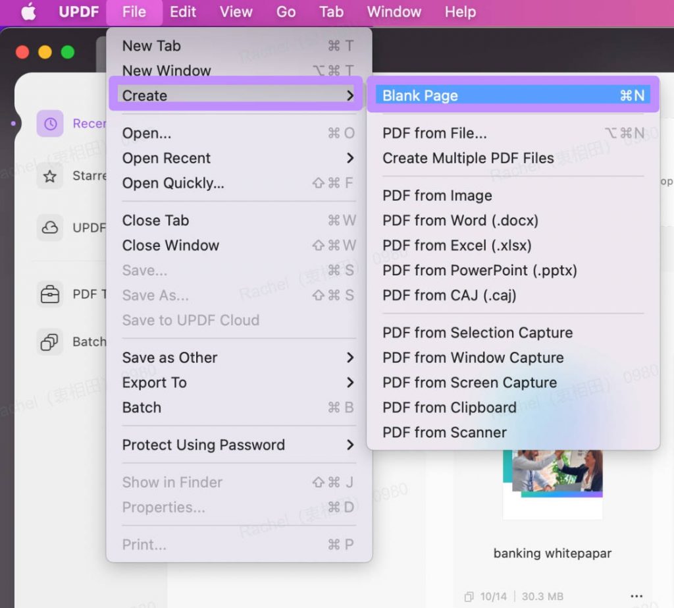Image resolution: width=674 pixels, height=608 pixels.
Task: Select PDF from Clipboard
Action: coord(513,408)
